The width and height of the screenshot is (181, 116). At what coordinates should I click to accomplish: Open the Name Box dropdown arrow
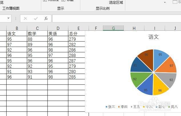pyautogui.click(x=8, y=18)
